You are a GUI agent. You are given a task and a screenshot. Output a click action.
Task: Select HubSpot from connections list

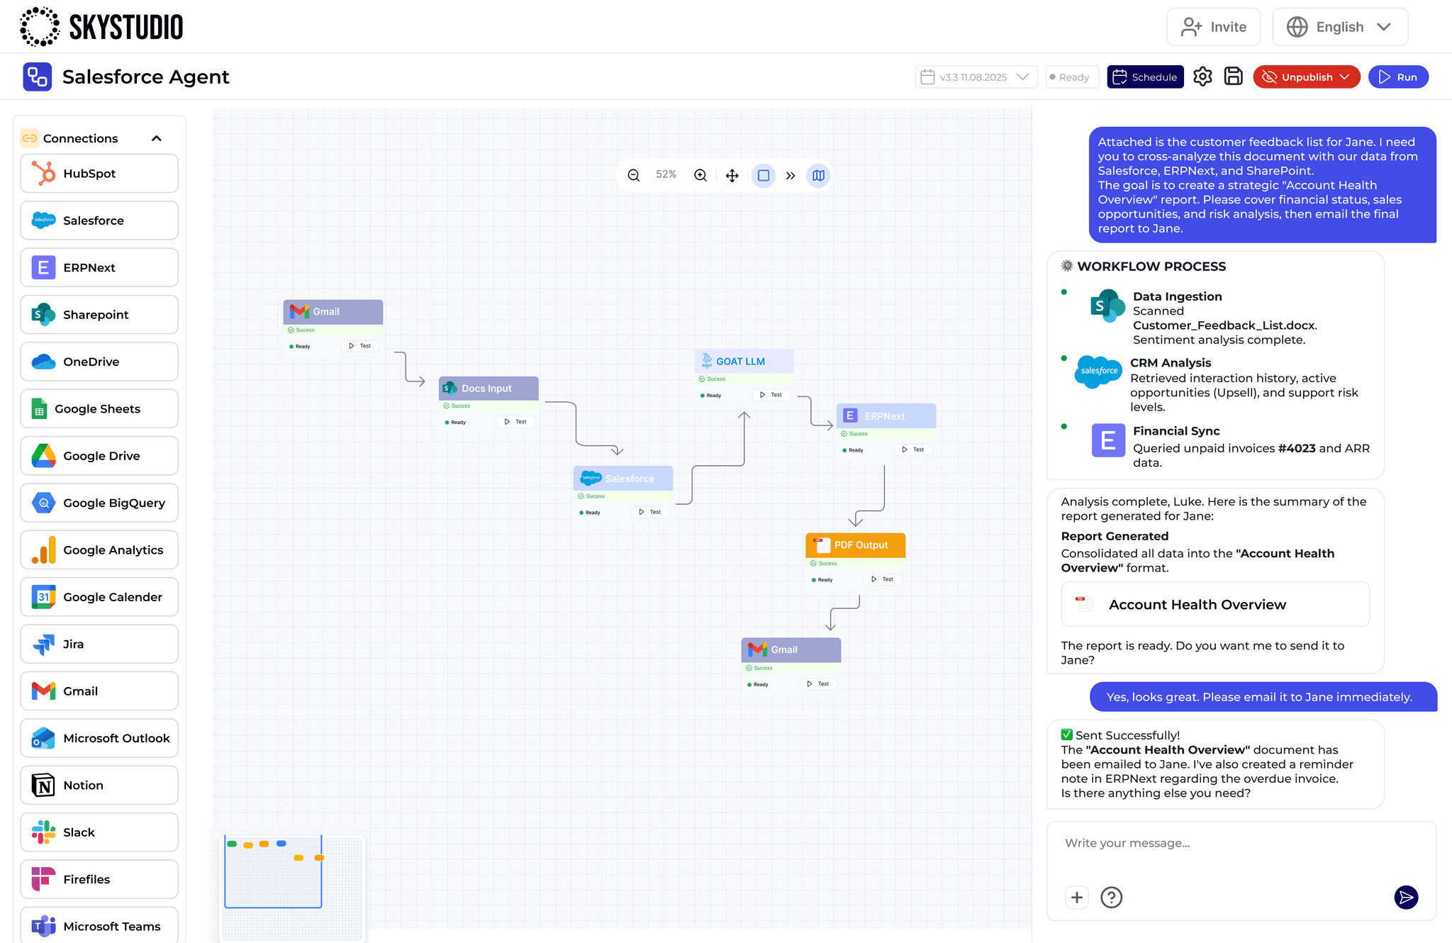point(99,174)
